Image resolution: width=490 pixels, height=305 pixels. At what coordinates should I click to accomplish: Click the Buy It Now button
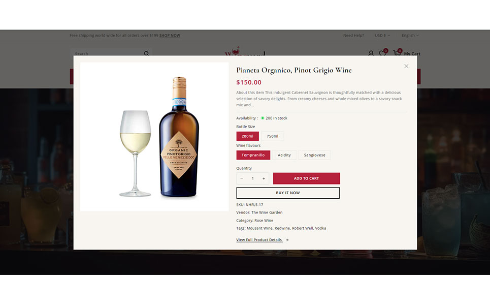288,193
